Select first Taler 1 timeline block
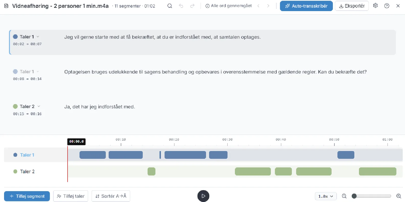Screen dimensions: 405x202 click(93, 155)
